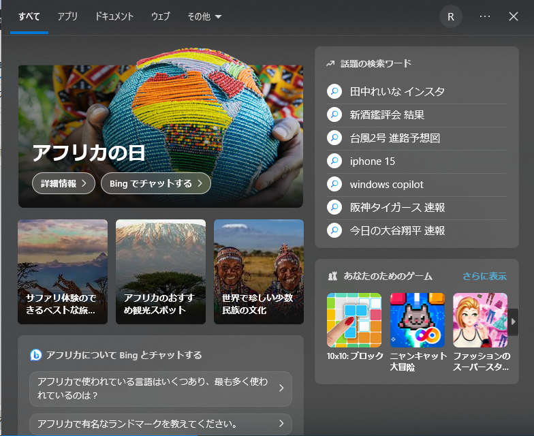This screenshot has height=436, width=534.
Task: Click search icon beside 新酒鑑評会 結果
Action: (334, 114)
